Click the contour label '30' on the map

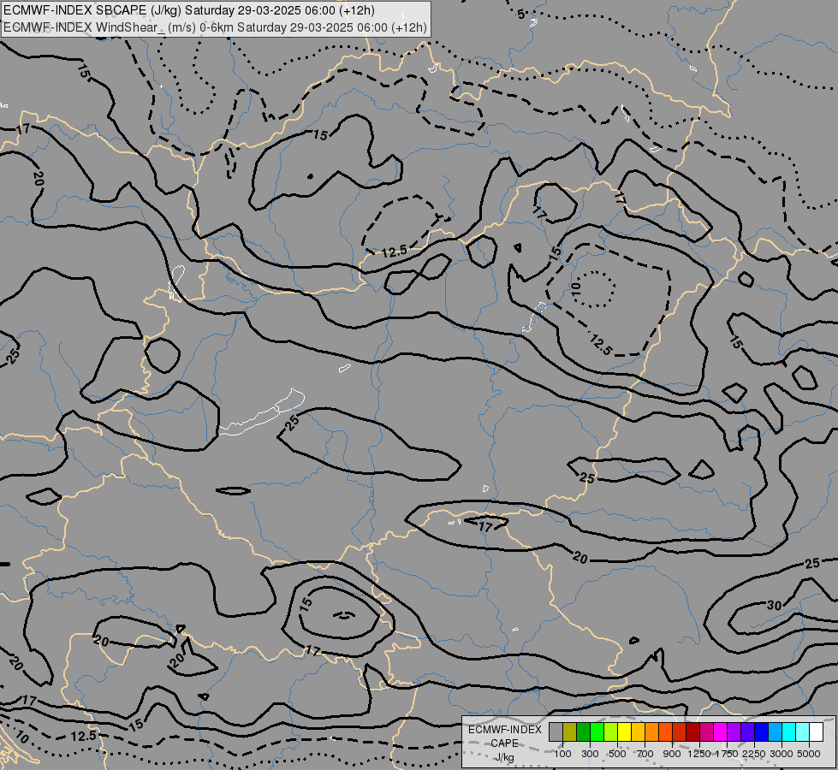click(774, 606)
